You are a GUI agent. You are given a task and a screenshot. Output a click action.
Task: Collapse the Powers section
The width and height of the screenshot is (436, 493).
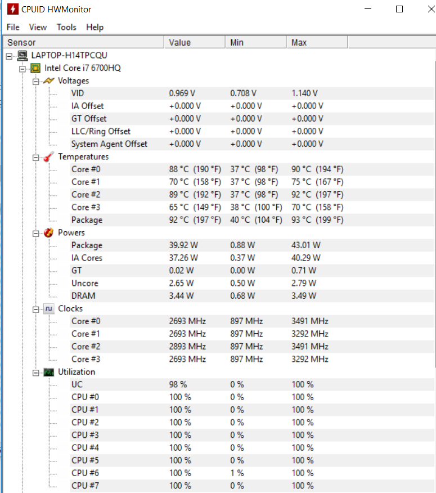[36, 234]
